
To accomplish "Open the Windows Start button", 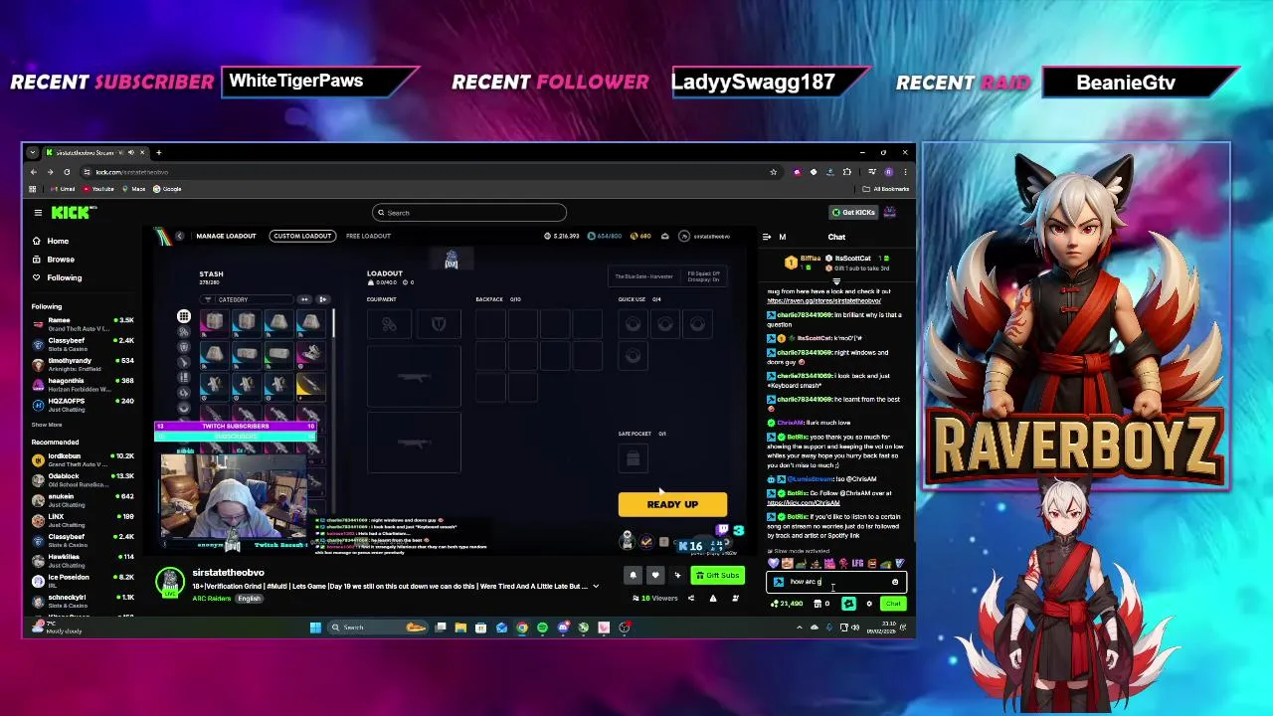I will [315, 627].
